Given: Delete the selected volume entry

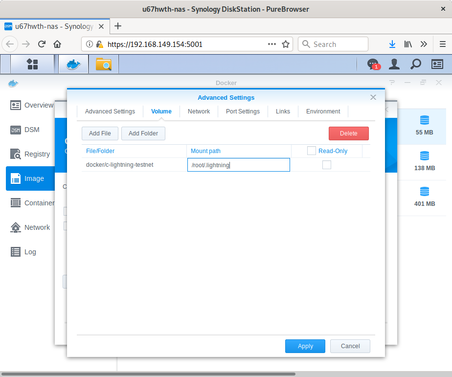Looking at the screenshot, I should click(348, 133).
